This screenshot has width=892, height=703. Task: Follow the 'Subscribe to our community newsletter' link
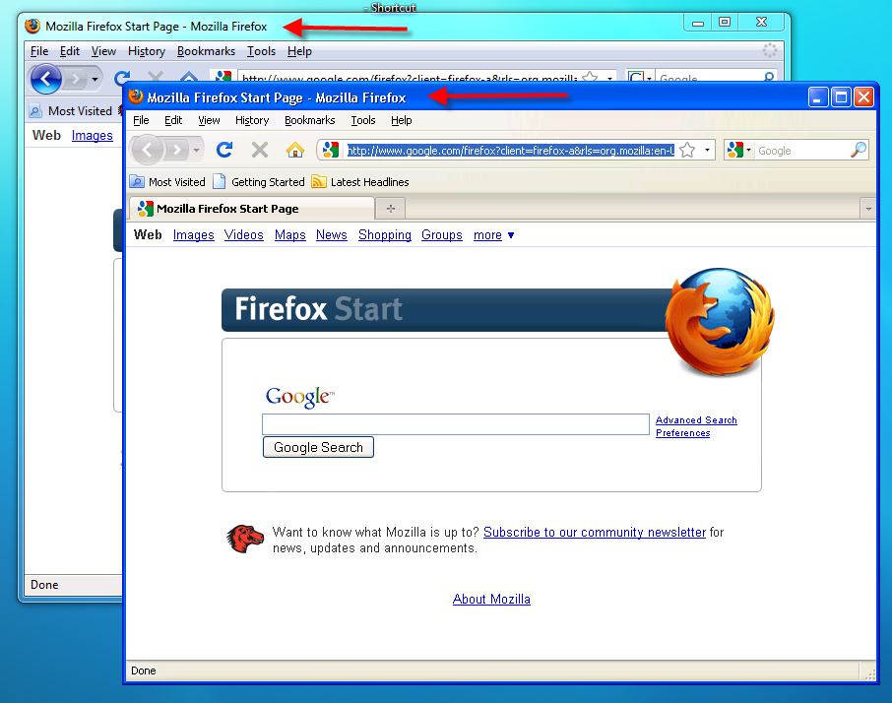(594, 533)
